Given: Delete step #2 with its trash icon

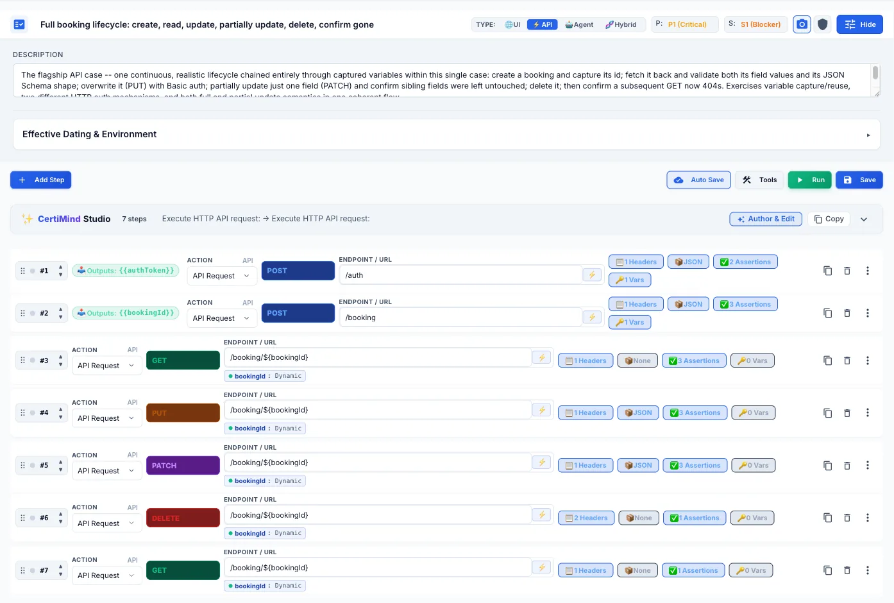Looking at the screenshot, I should pyautogui.click(x=847, y=313).
